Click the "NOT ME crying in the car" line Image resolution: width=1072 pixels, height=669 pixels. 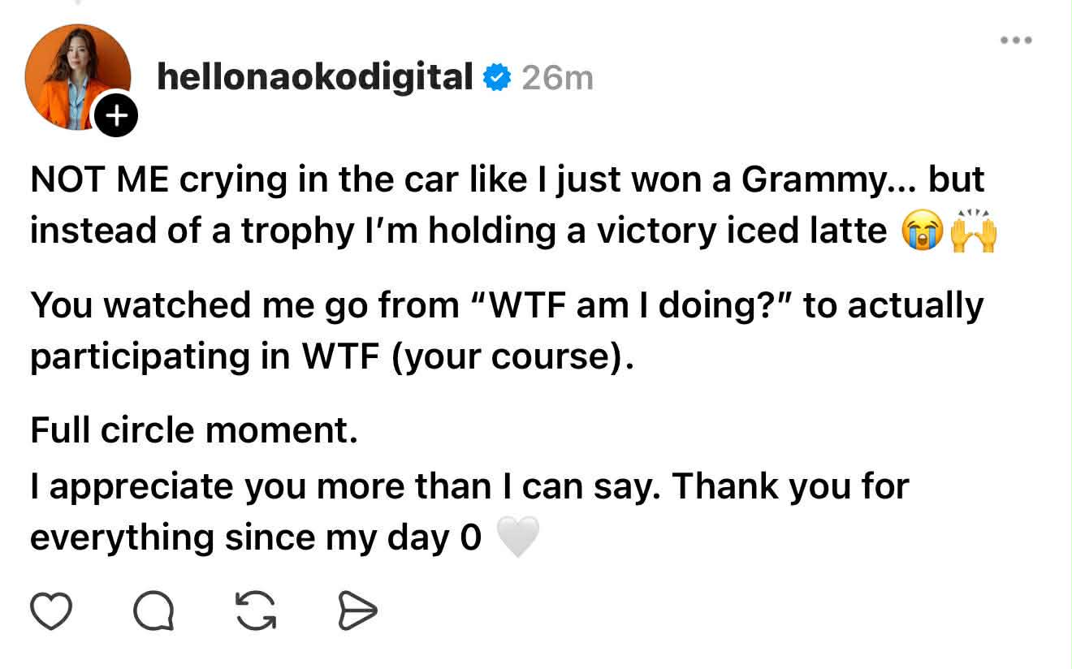507,180
